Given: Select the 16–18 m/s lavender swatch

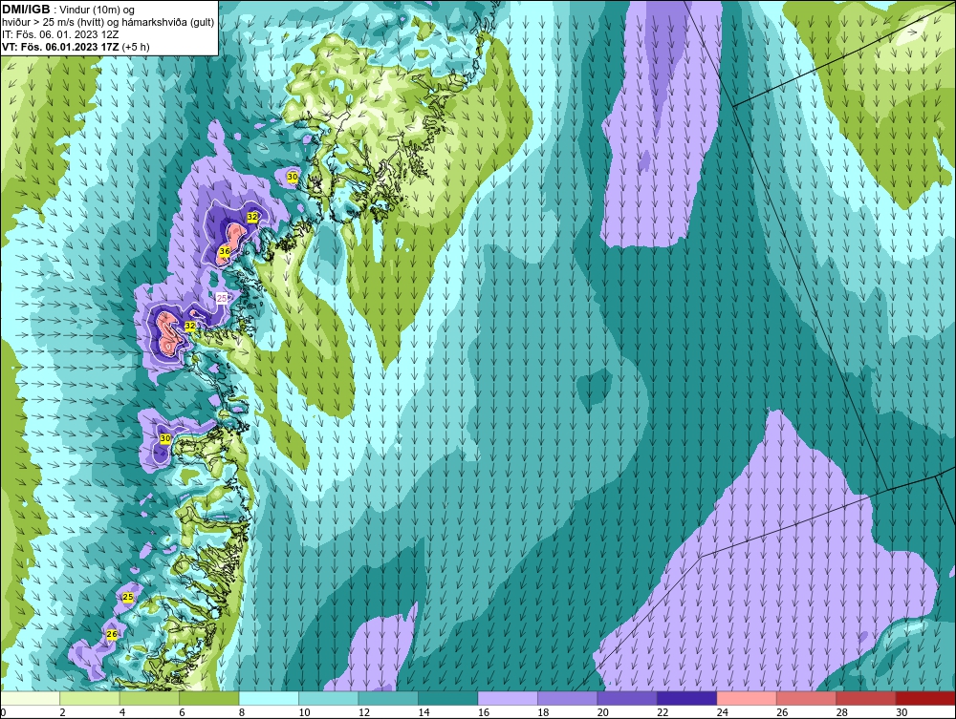Looking at the screenshot, I should [x=508, y=698].
